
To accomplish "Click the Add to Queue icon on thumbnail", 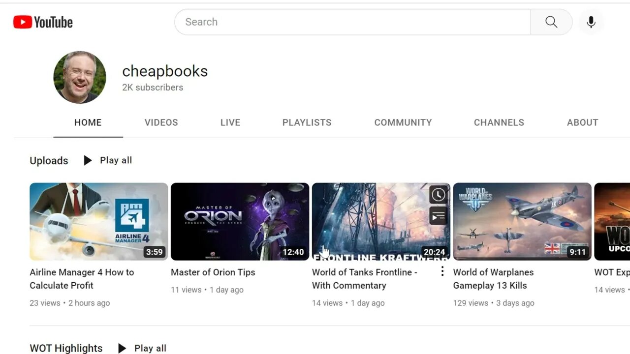I will 438,216.
